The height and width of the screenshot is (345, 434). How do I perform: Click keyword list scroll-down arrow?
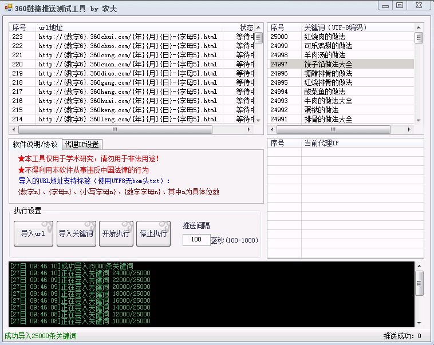pyautogui.click(x=419, y=120)
